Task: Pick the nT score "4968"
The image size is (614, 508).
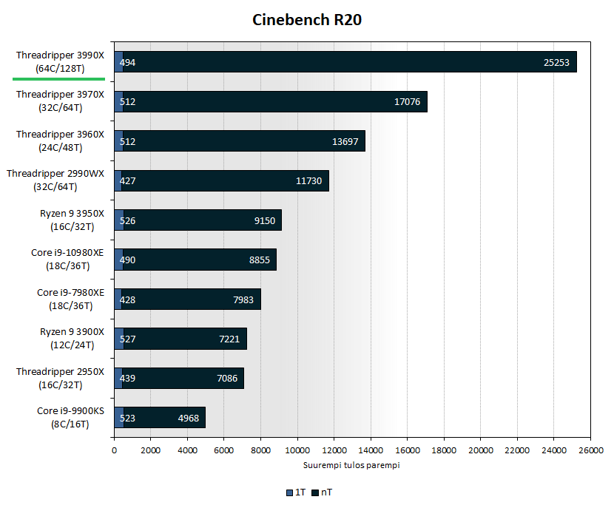Action: (x=189, y=418)
